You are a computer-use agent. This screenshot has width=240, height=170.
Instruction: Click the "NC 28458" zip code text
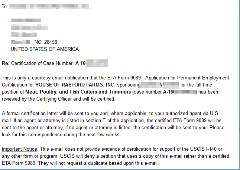pos(46,42)
